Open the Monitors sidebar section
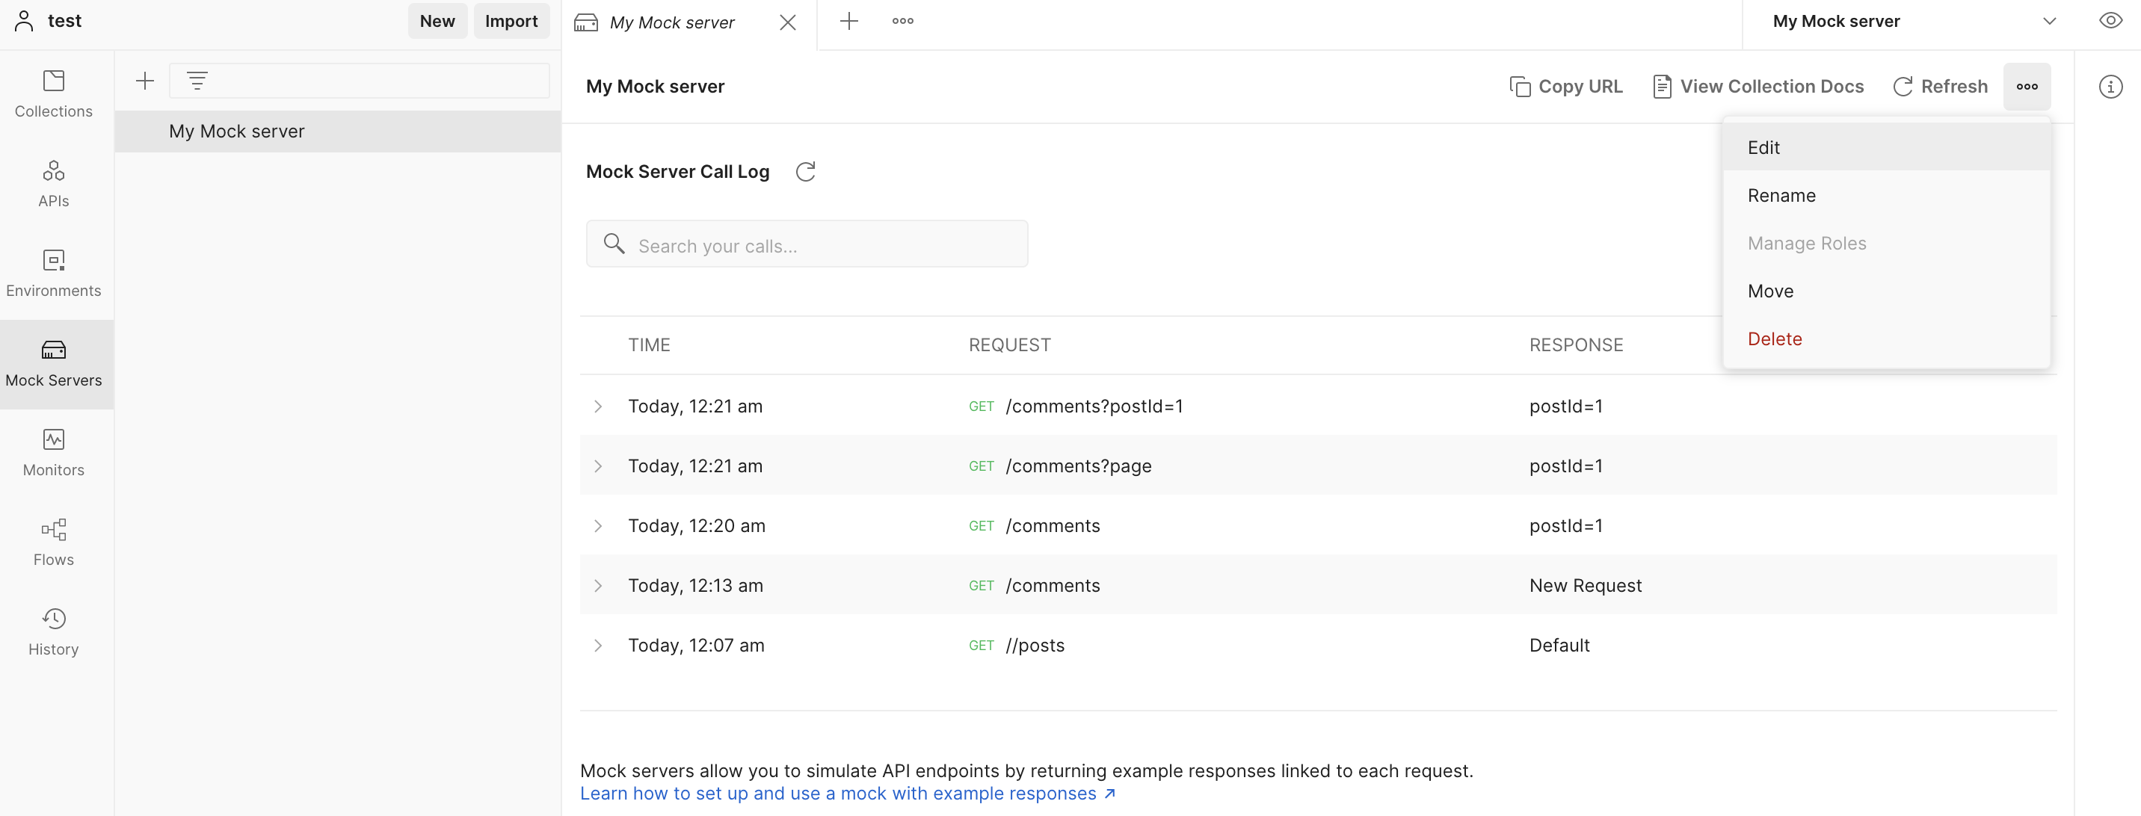The width and height of the screenshot is (2141, 816). click(x=53, y=452)
